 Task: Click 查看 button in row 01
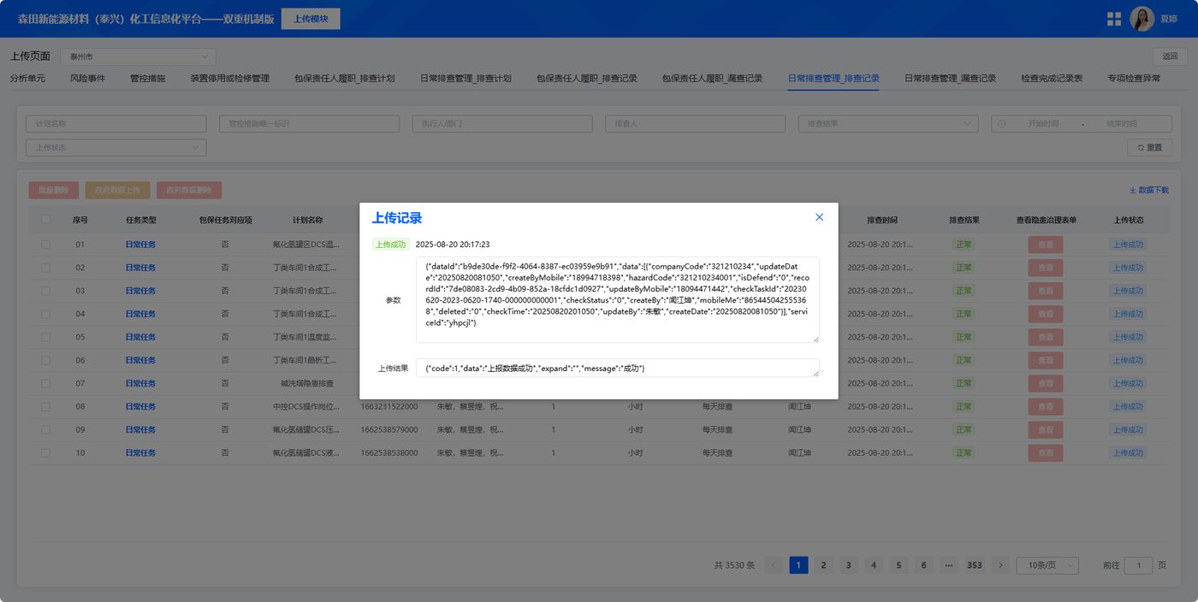click(x=1046, y=245)
